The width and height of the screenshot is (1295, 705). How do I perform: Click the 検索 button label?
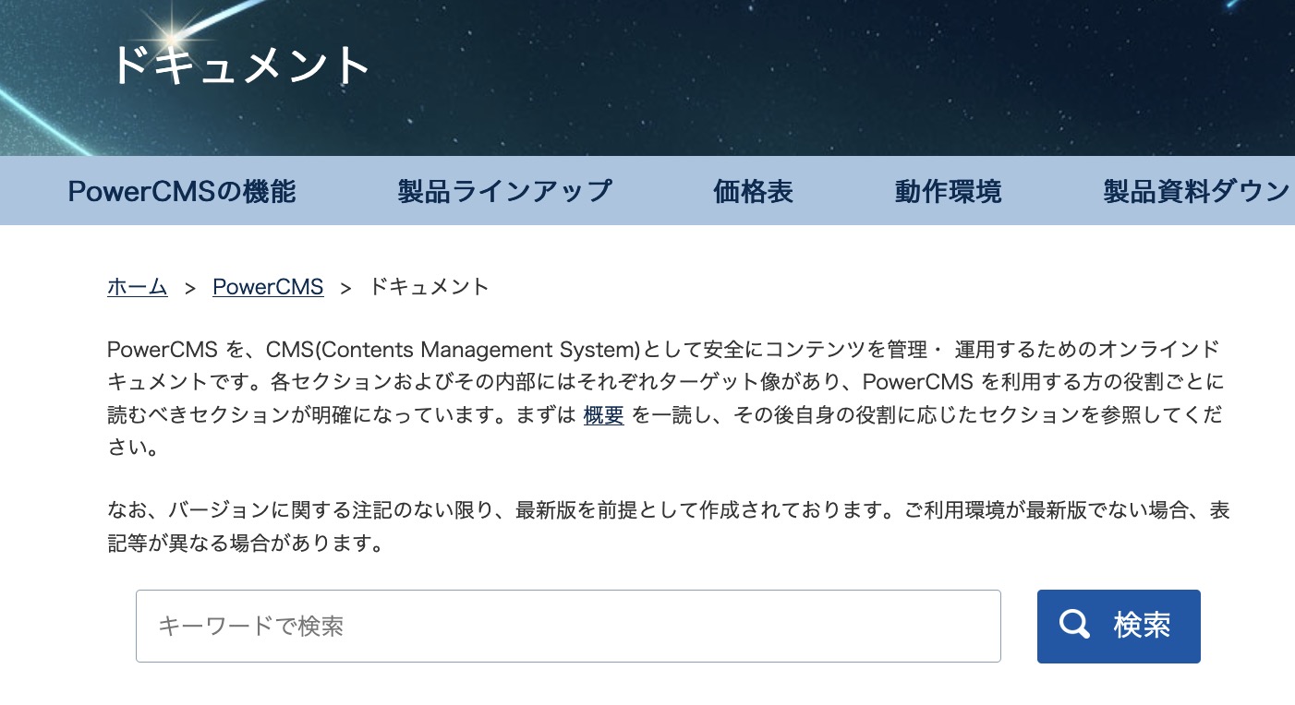(x=1143, y=626)
